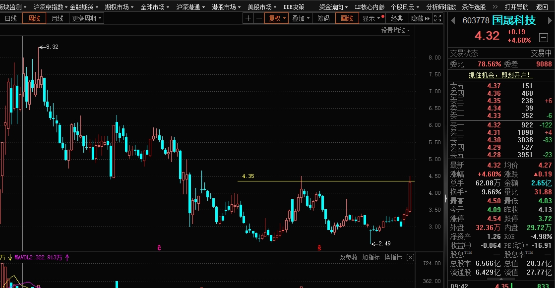This screenshot has height=288, width=555.
Task: Show more menu items via >> icon
Action: click(495, 7)
